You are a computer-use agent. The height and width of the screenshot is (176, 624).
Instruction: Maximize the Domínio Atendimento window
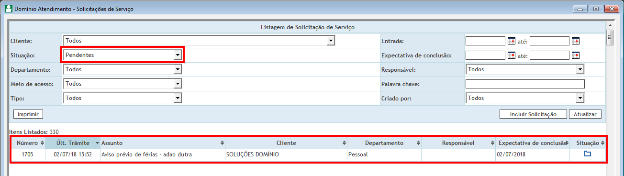(596, 9)
